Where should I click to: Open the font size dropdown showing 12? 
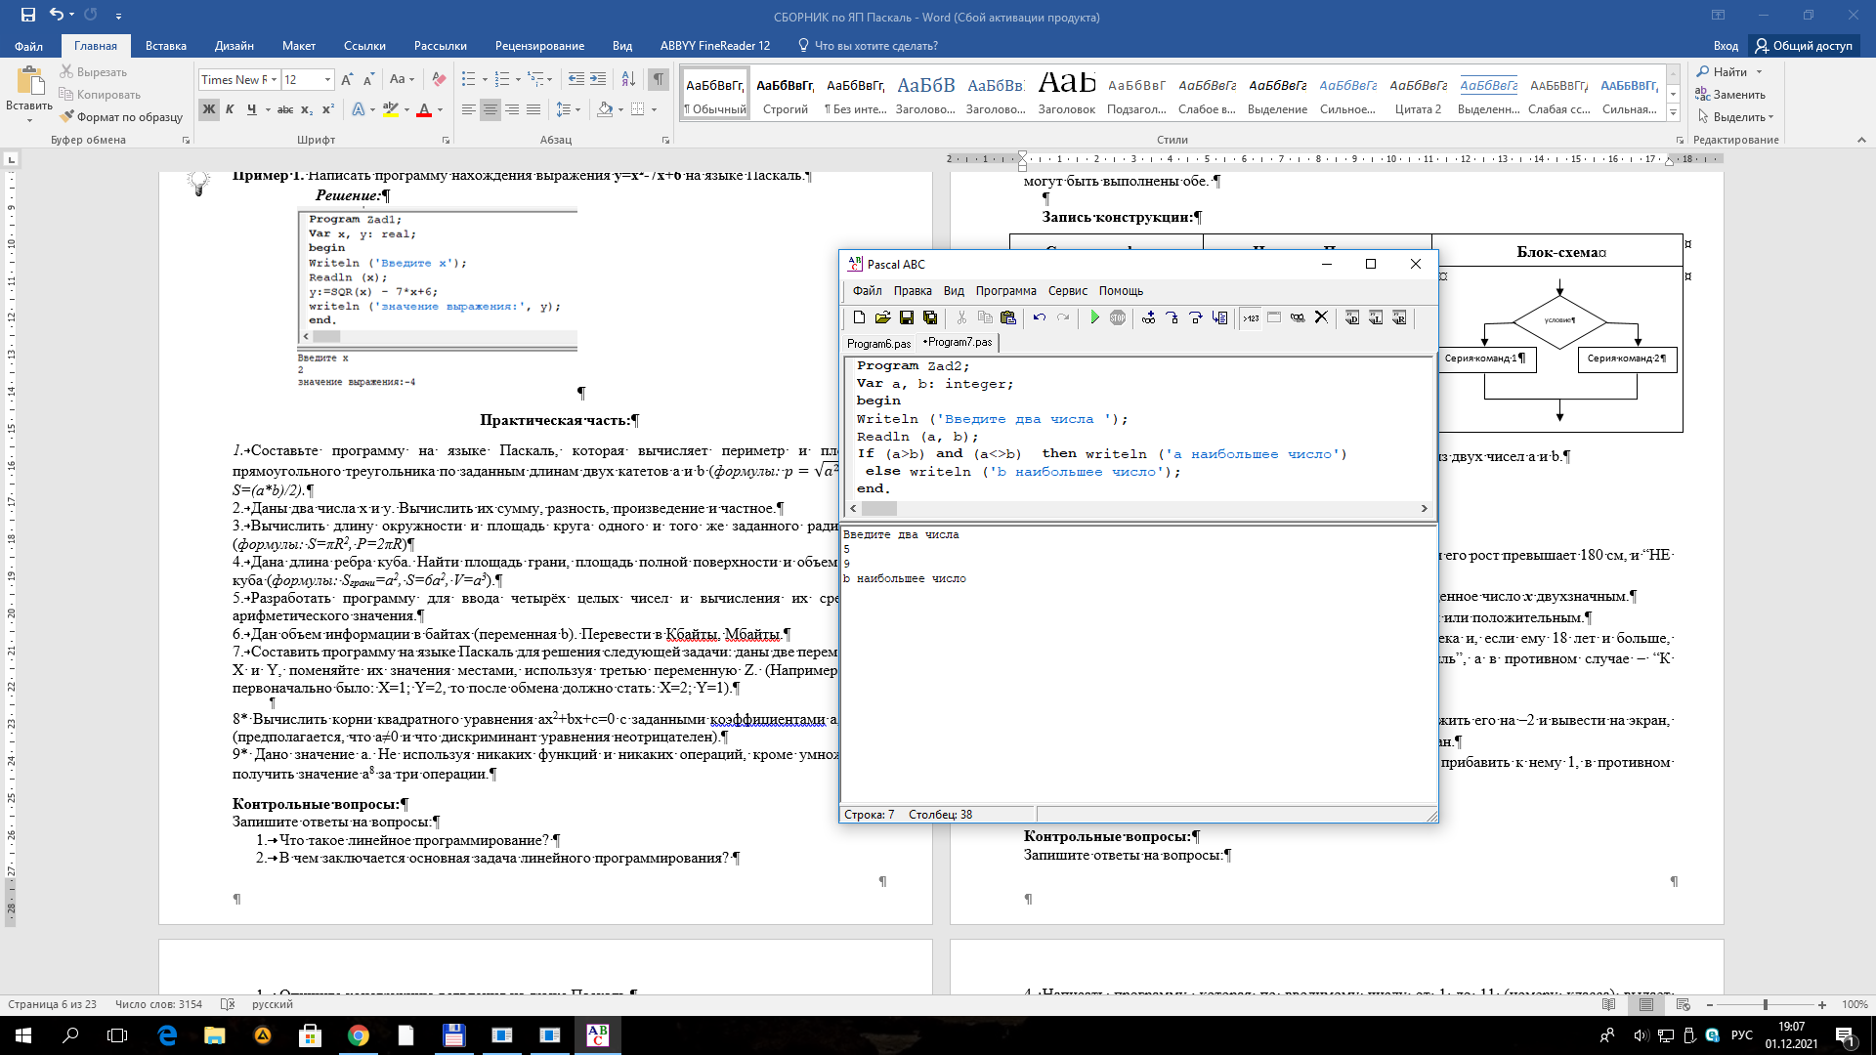[x=327, y=80]
